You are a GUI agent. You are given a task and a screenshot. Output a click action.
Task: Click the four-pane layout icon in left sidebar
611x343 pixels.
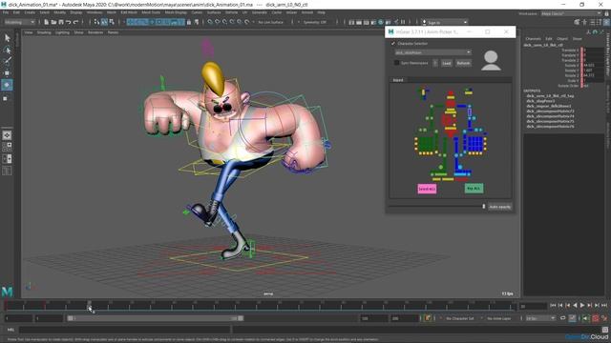click(7, 147)
